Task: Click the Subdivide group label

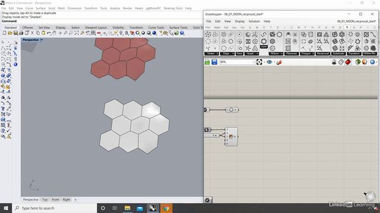Action: (338, 54)
